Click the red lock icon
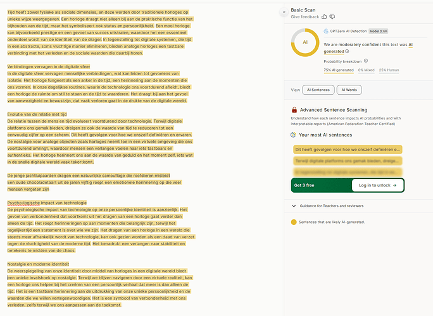Viewport: 433px width, 316px height. point(294,110)
